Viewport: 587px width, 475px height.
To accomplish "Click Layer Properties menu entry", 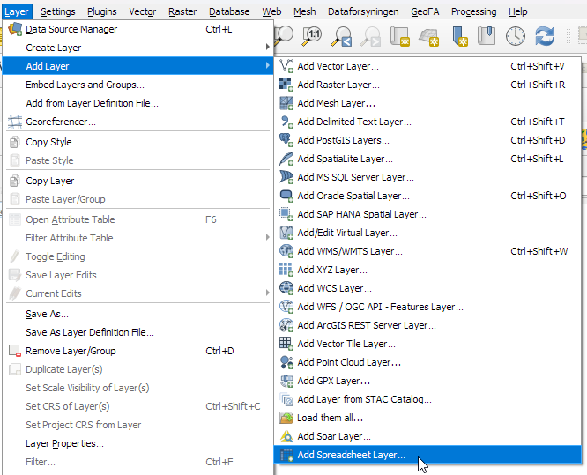I will coord(64,443).
